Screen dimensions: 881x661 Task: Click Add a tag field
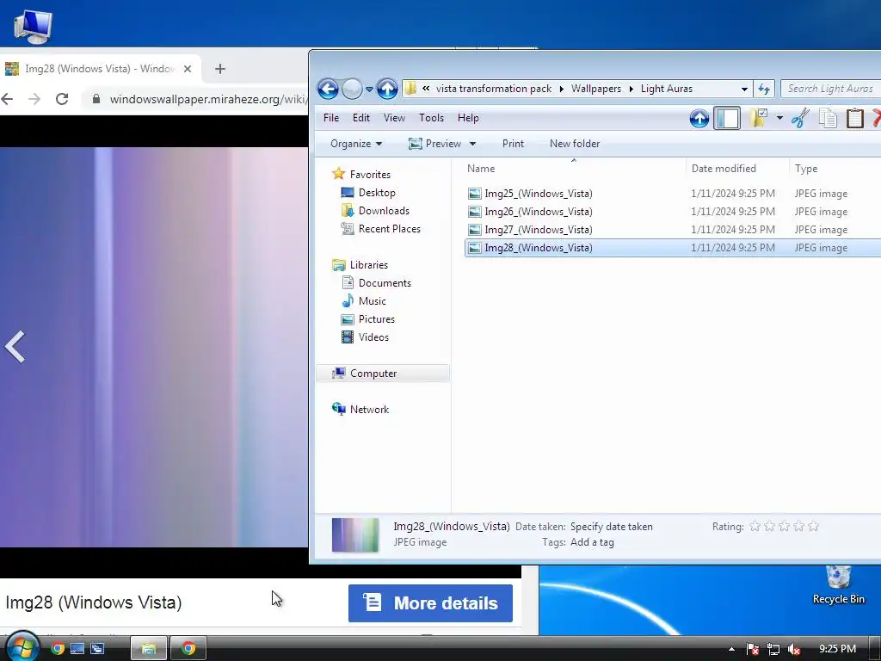click(592, 542)
